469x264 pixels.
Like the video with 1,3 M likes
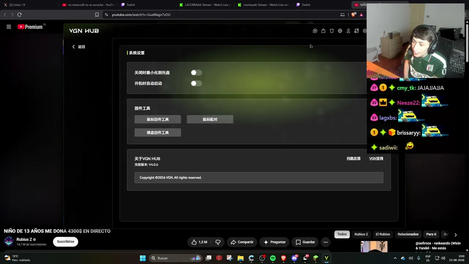(x=199, y=242)
